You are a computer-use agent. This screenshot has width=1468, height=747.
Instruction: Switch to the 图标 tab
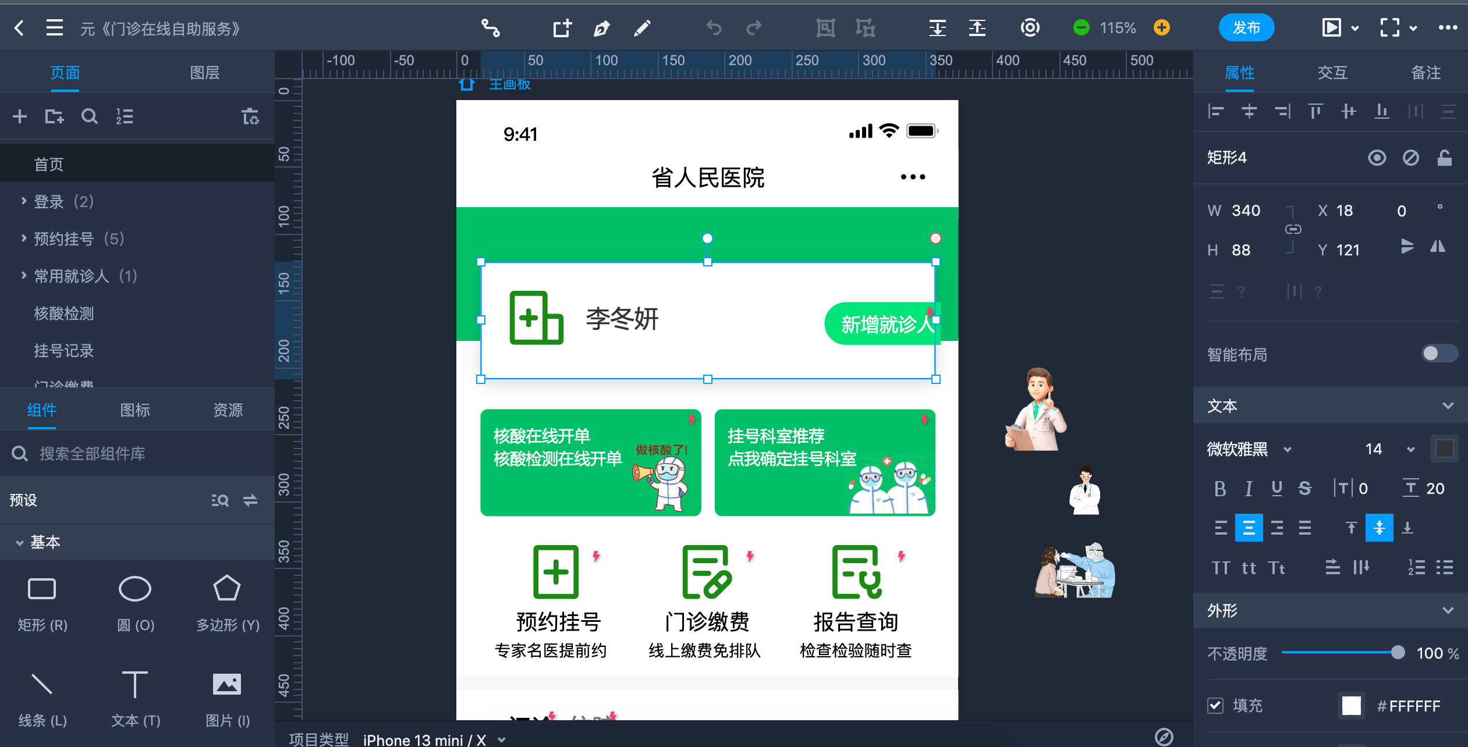click(x=134, y=410)
